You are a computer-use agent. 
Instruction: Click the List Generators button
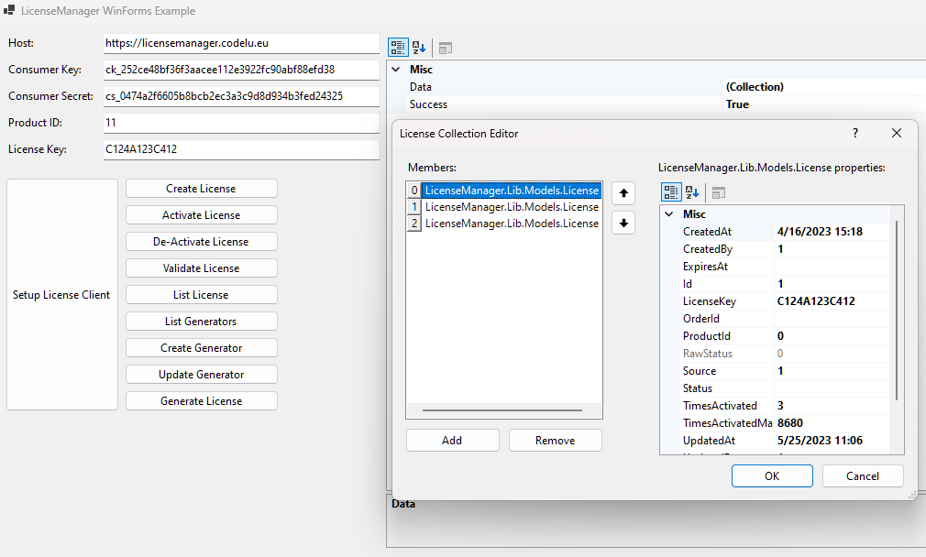click(202, 321)
